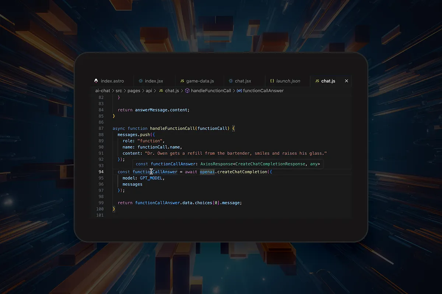Click the braces icon on launch.json tab
Image resolution: width=442 pixels, height=294 pixels.
click(x=272, y=81)
